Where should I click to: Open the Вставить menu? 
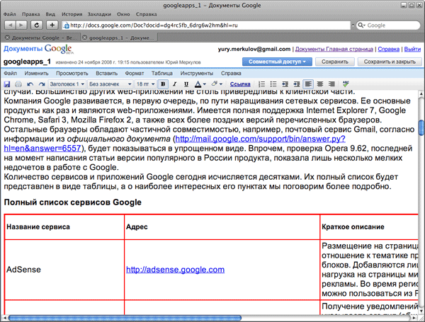tap(106, 74)
